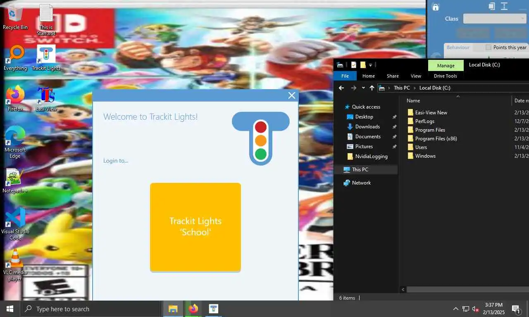Image resolution: width=529 pixels, height=317 pixels.
Task: Open the Recycle Bin desktop icon
Action: click(15, 17)
